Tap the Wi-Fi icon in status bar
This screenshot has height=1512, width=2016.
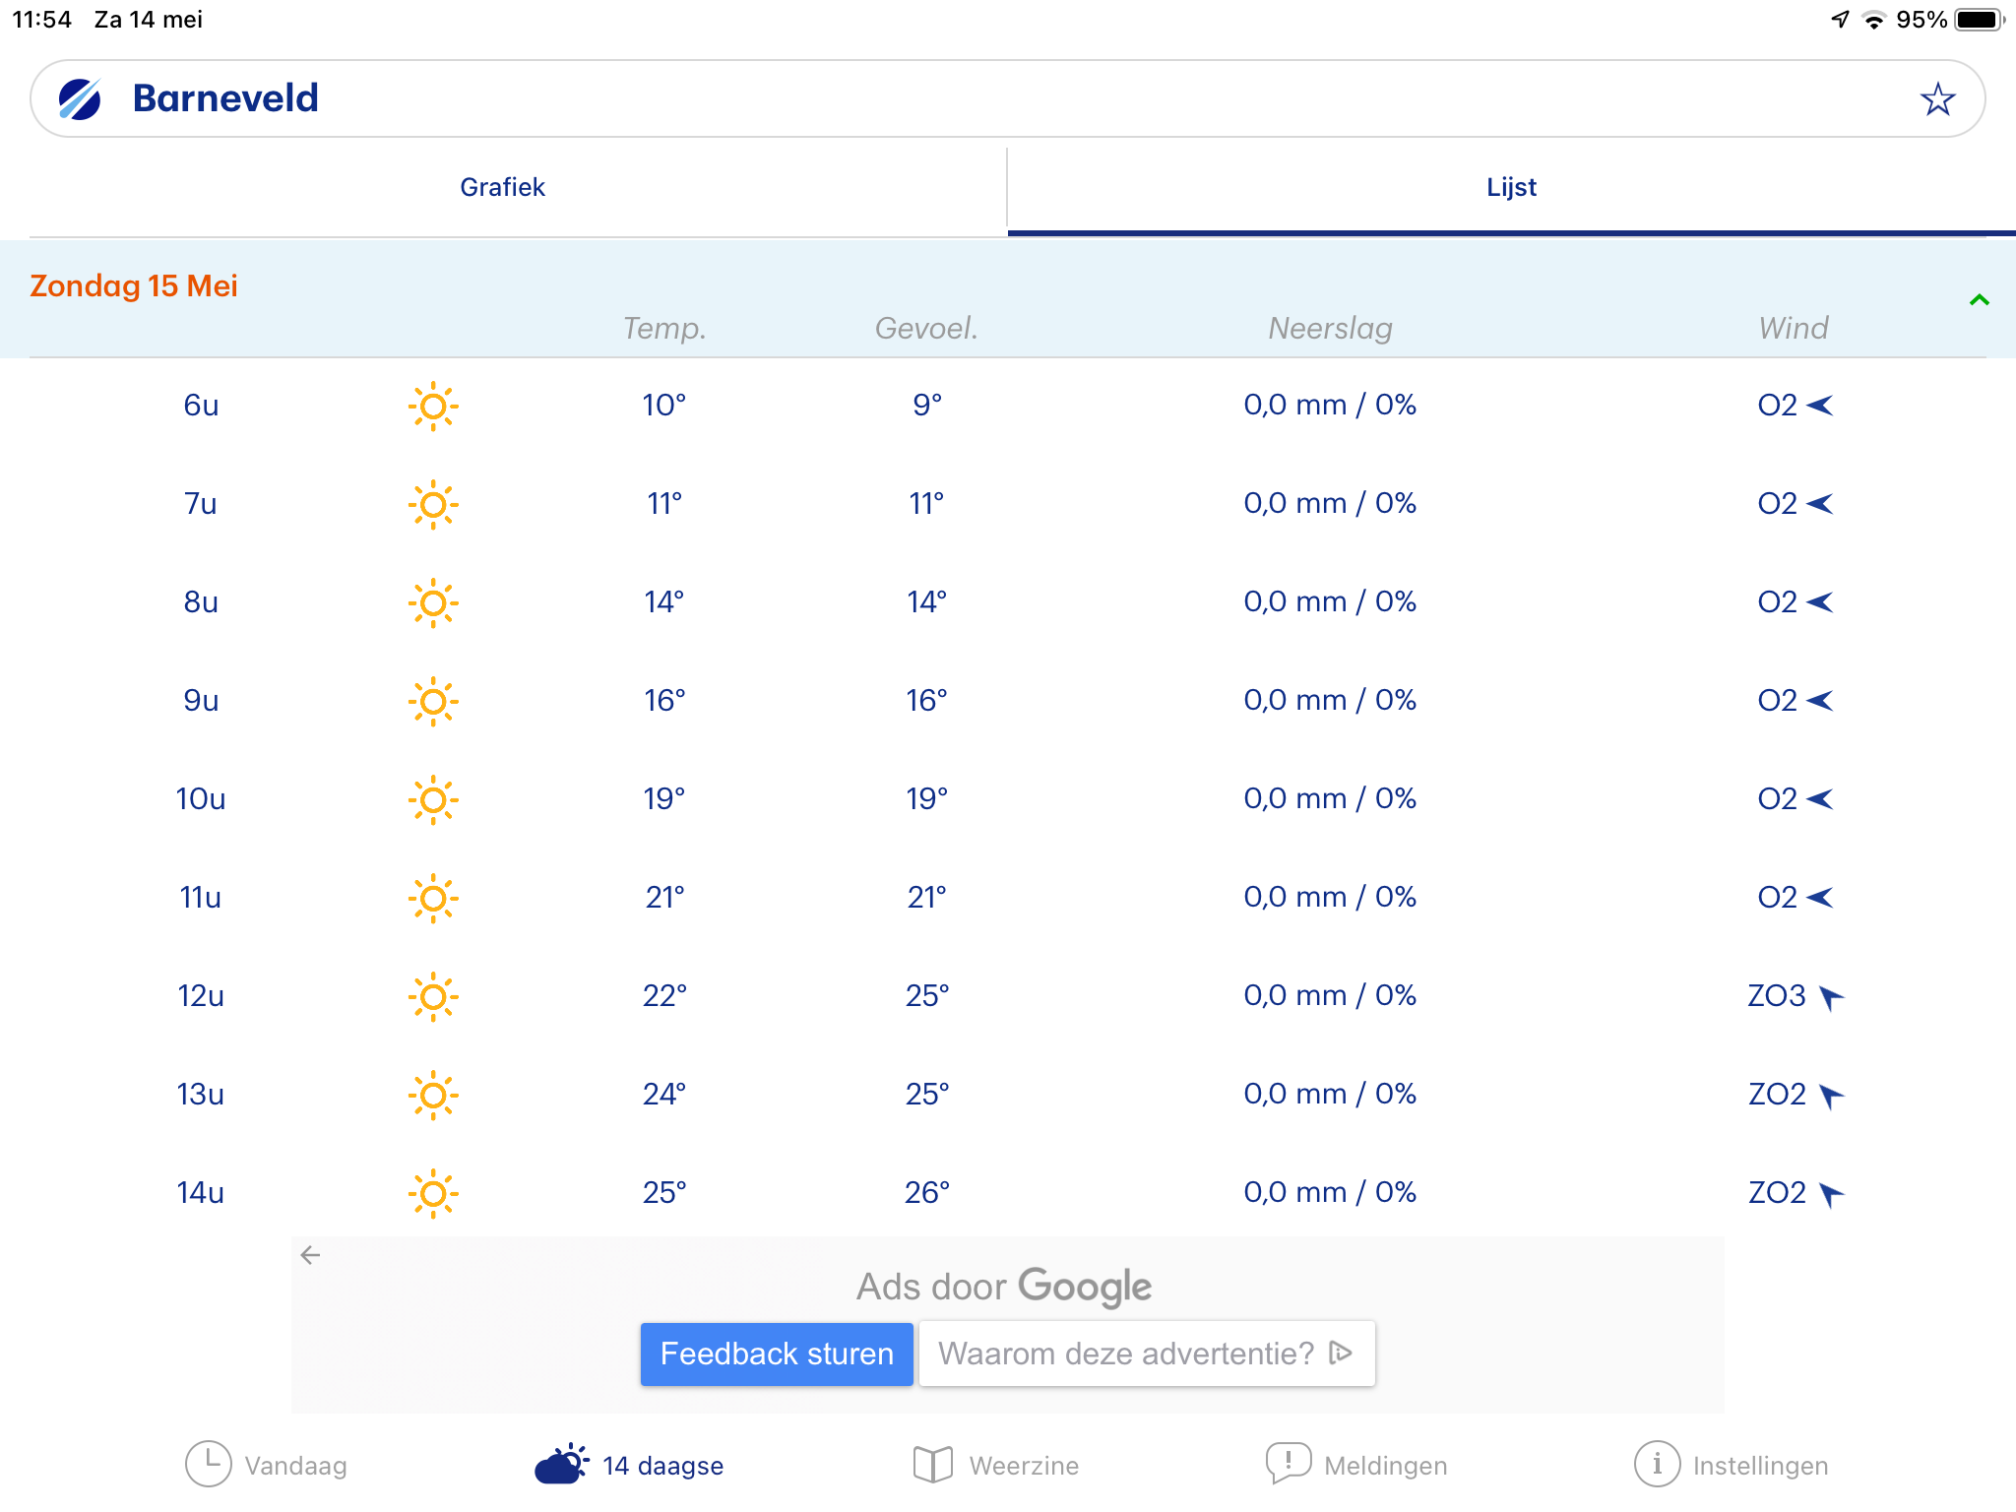pyautogui.click(x=1874, y=20)
